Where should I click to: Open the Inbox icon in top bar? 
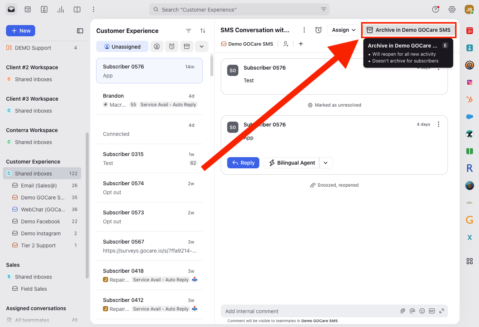[x=11, y=9]
